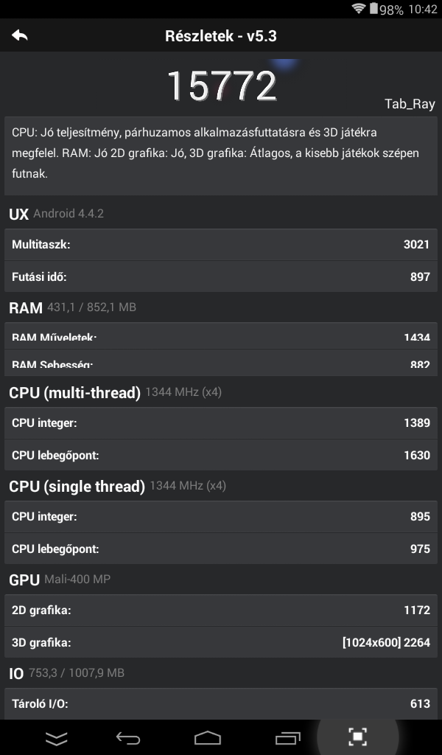Tap the Részletek - v5.3 title
Screen dimensions: 442x755
(221, 35)
